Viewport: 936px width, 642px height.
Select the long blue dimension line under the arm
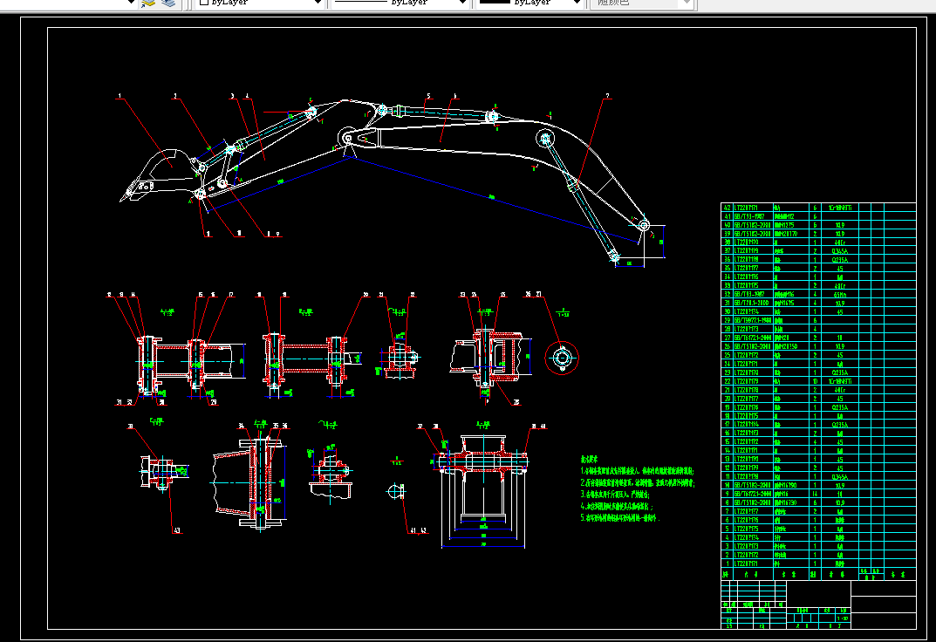tap(495, 198)
